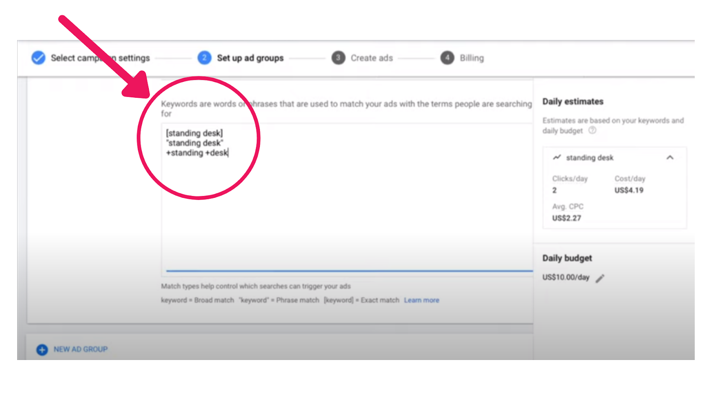The width and height of the screenshot is (711, 400).
Task: Click the blue plus icon for new ad group
Action: (x=42, y=350)
